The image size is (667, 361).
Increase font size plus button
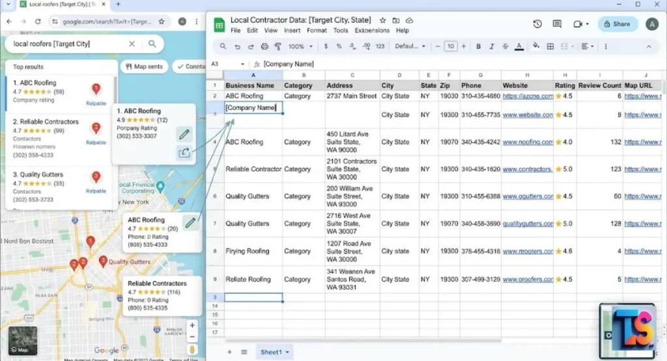464,46
